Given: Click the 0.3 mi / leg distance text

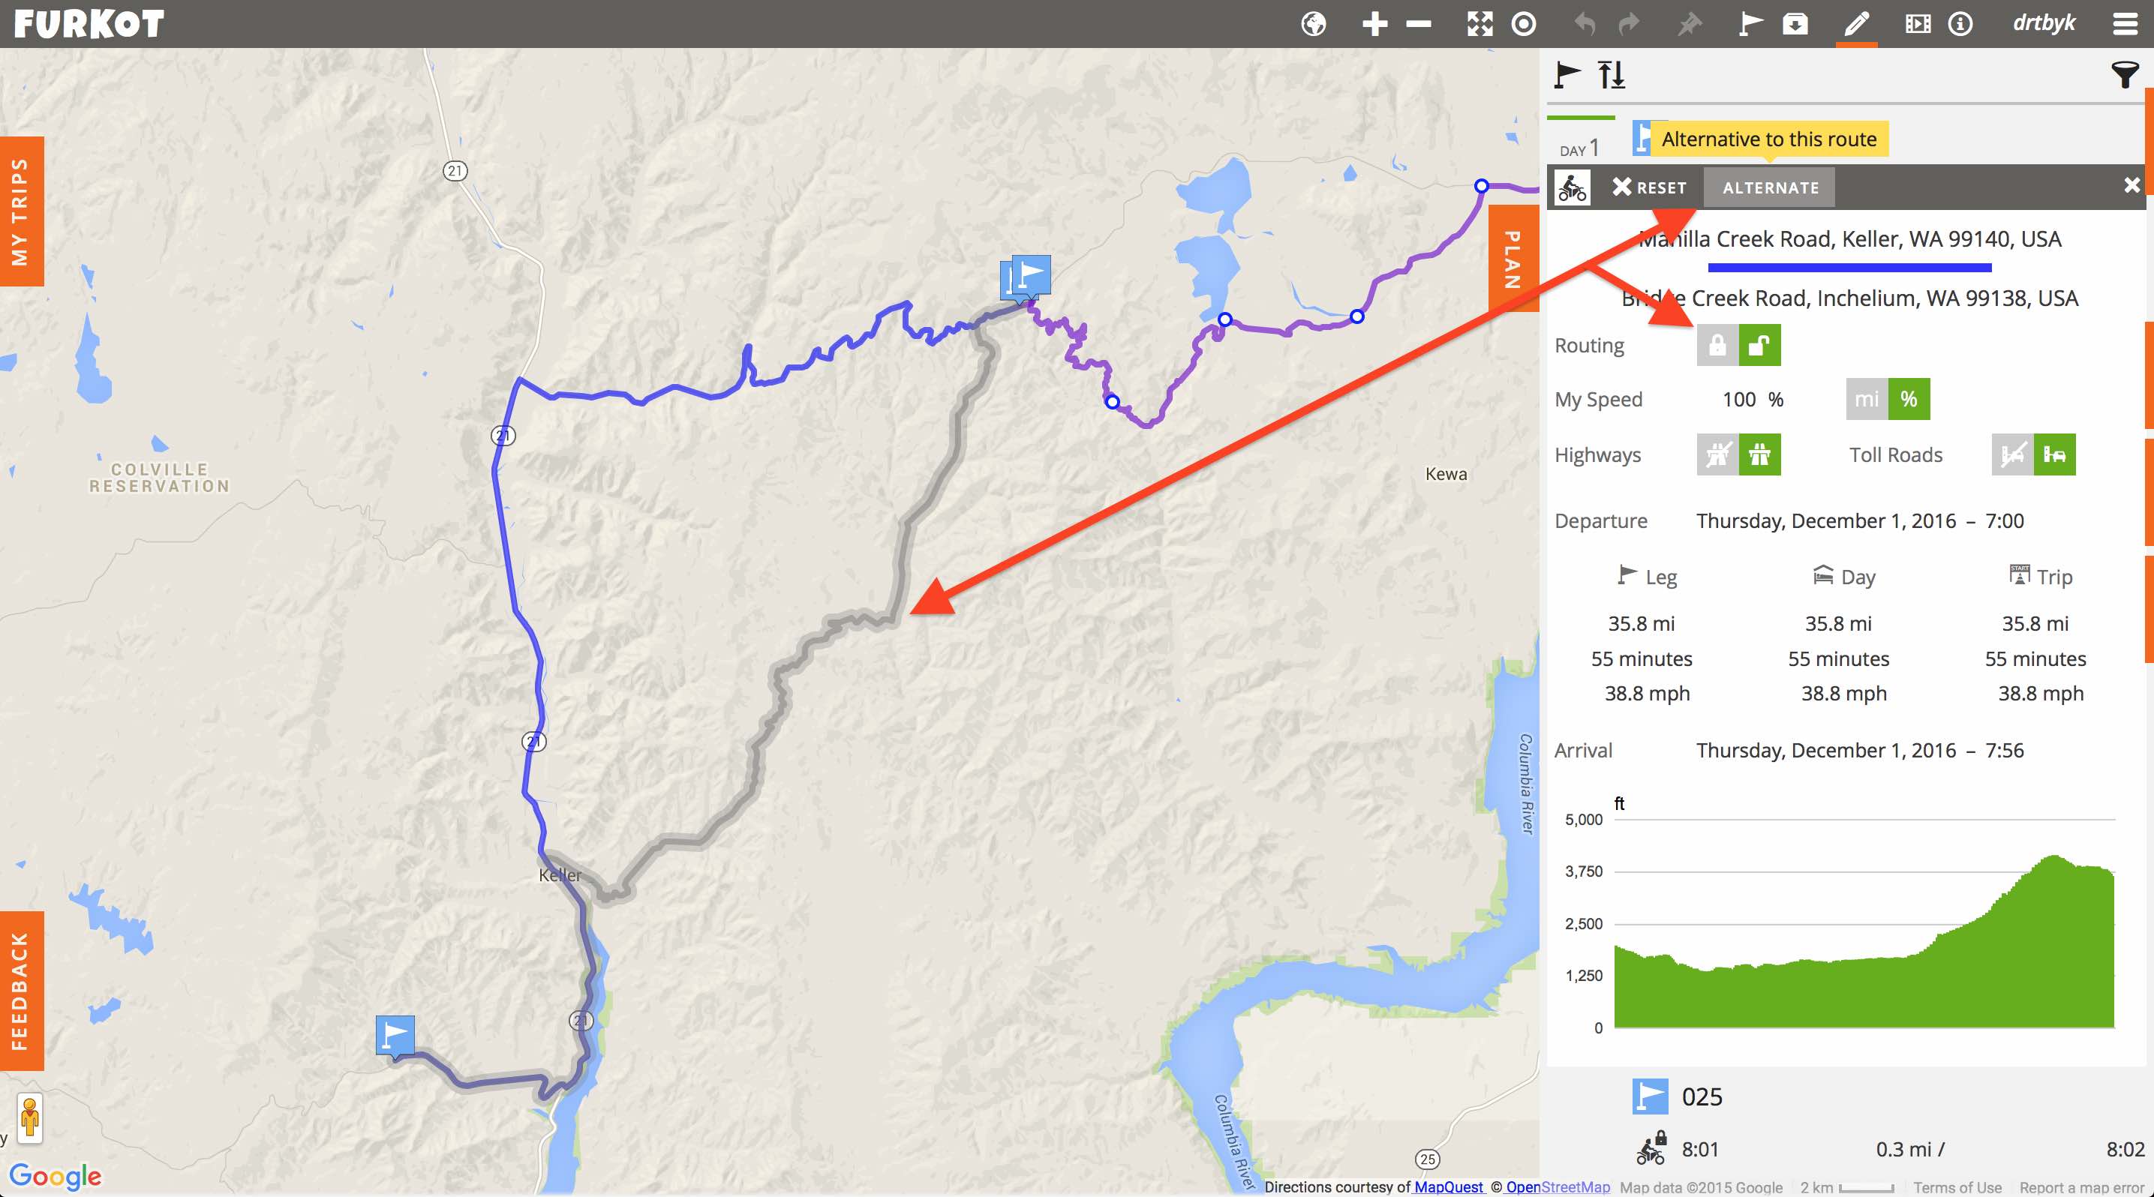Looking at the screenshot, I should 1910,1149.
